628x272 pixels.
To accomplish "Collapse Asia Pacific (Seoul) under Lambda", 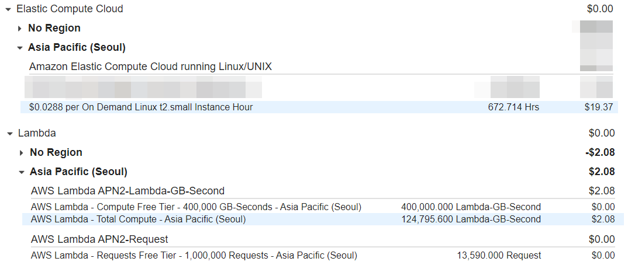I will click(22, 172).
